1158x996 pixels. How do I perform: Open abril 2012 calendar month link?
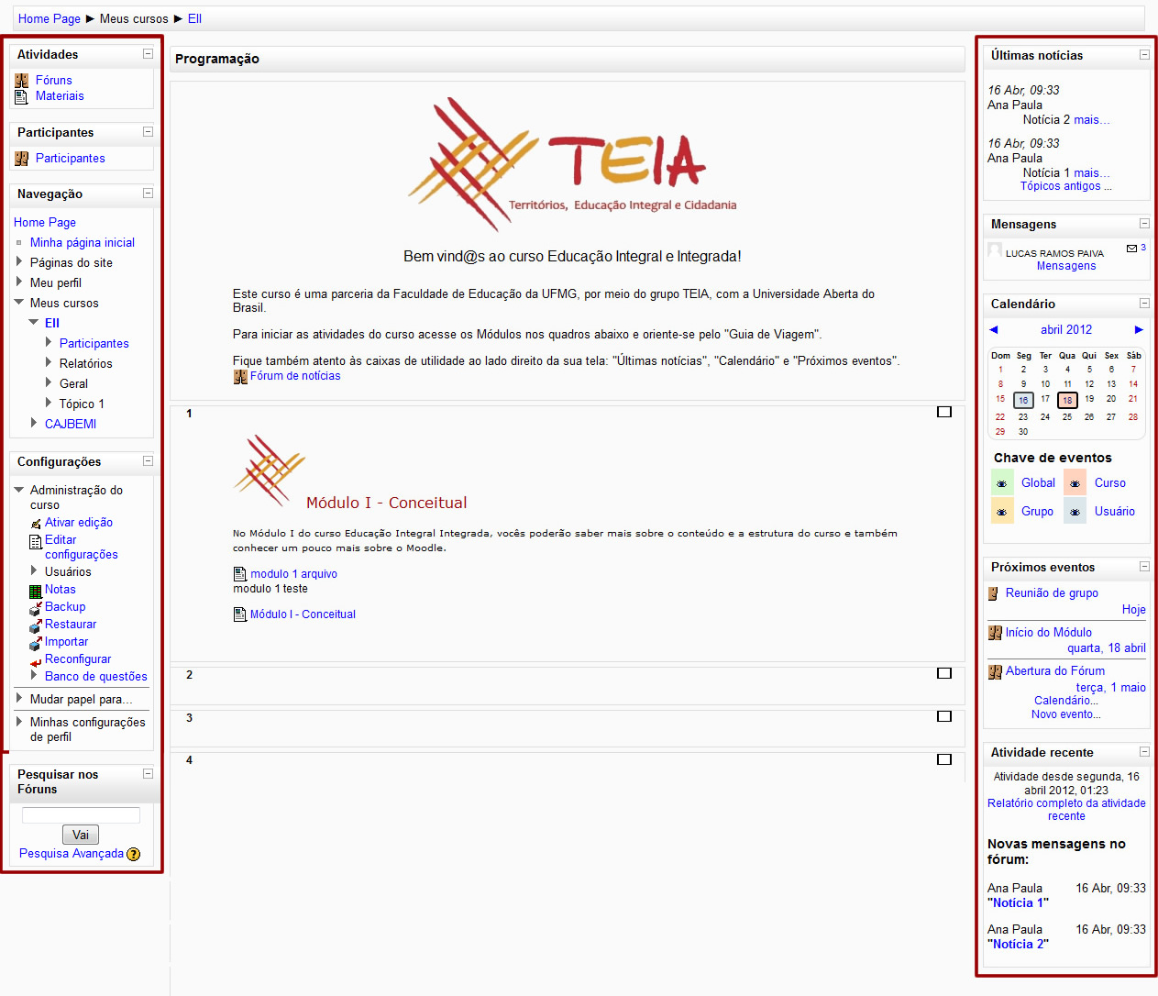pyautogui.click(x=1066, y=330)
